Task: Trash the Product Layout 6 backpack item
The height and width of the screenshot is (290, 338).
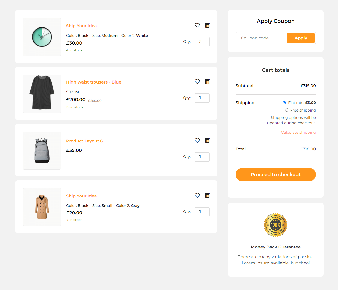Action: click(207, 140)
